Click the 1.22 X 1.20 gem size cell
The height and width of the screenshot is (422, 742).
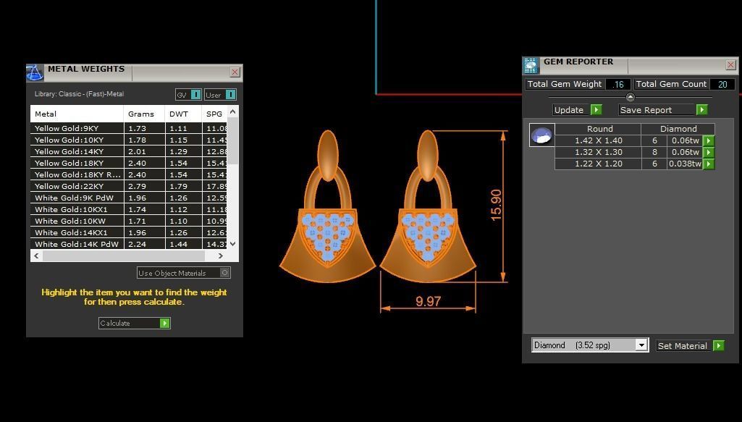598,164
